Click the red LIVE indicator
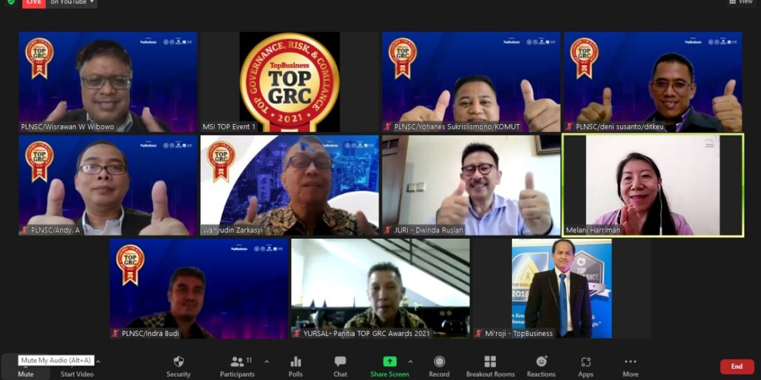The width and height of the screenshot is (761, 380). click(x=34, y=3)
